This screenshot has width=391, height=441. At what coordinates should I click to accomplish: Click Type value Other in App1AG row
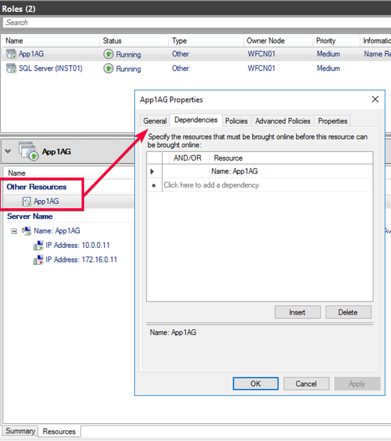pos(180,54)
